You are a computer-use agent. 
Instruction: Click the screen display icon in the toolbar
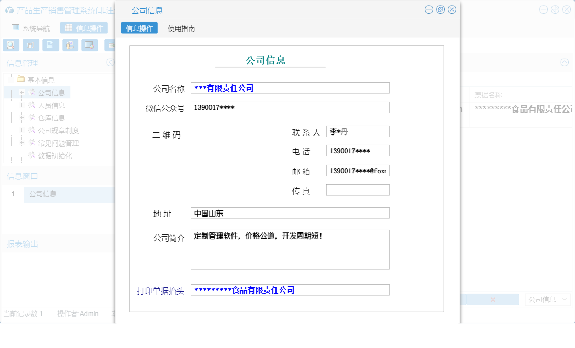click(x=90, y=45)
